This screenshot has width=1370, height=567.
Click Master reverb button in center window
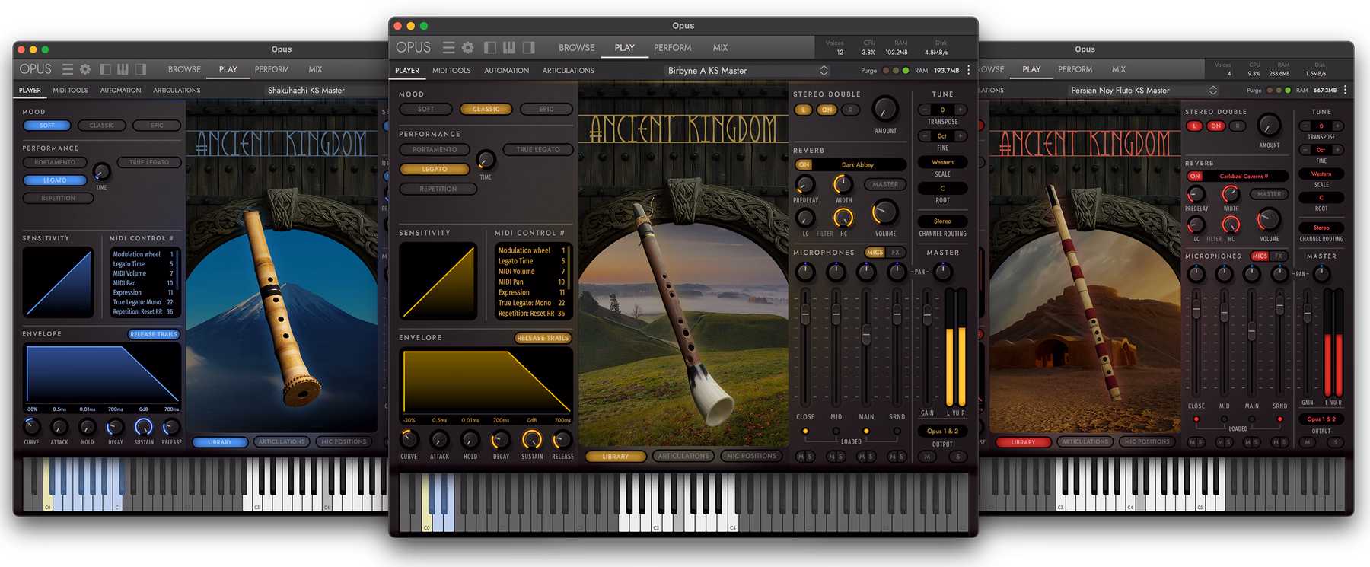(x=885, y=184)
